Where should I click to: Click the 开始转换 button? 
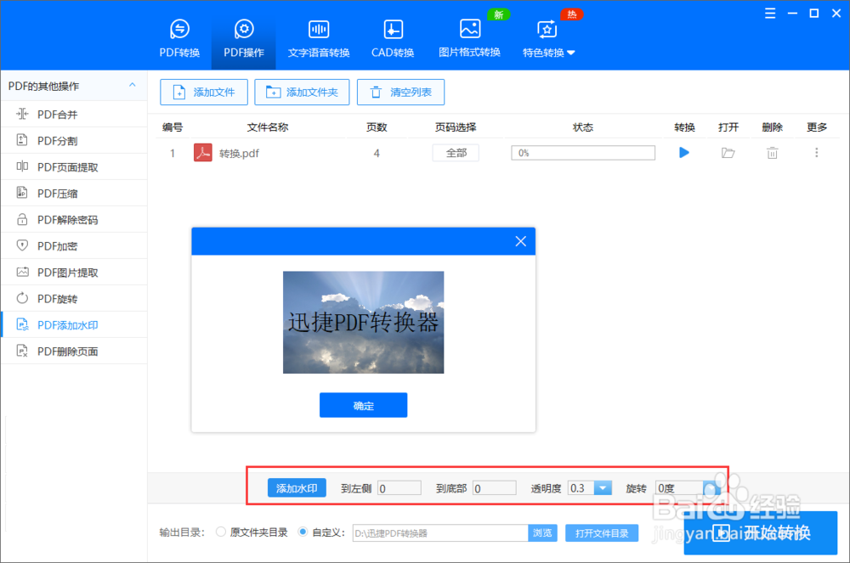[761, 533]
